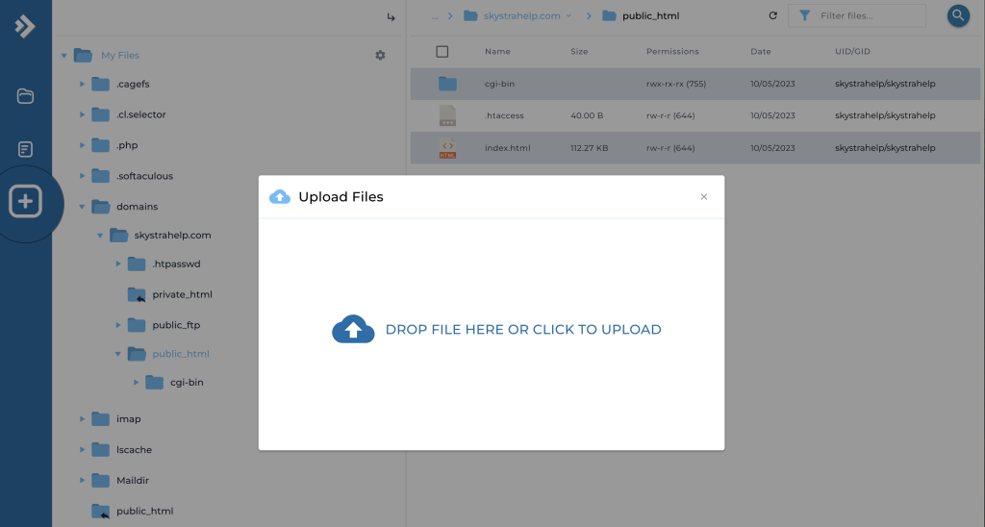
Task: Click the plus add-new icon in sidebar
Action: [26, 202]
